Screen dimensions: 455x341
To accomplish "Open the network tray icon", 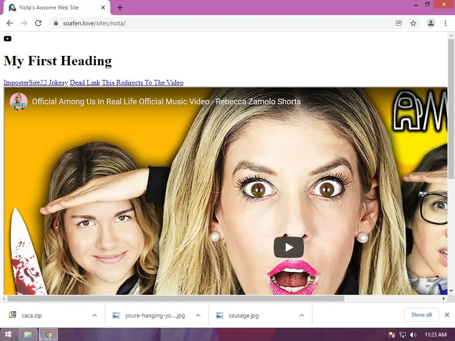I will 403,335.
